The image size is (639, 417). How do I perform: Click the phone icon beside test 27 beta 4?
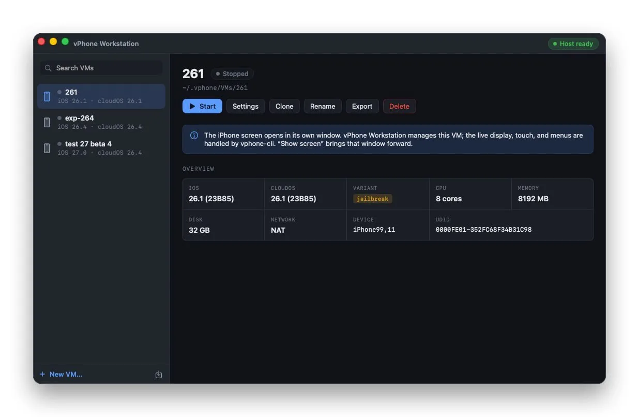47,148
